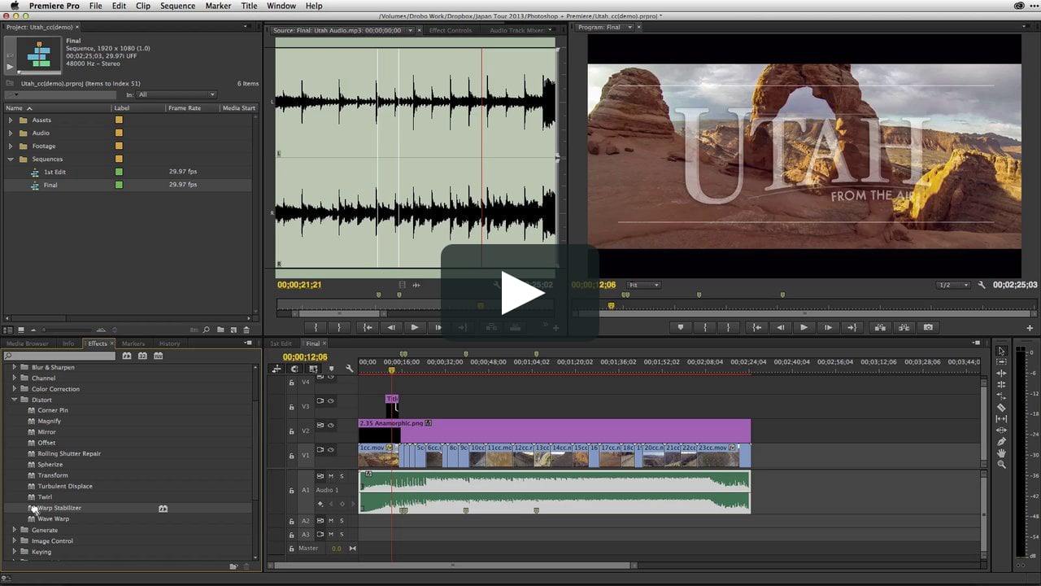Collapse the Distort effects folder
Image resolution: width=1041 pixels, height=586 pixels.
[14, 400]
